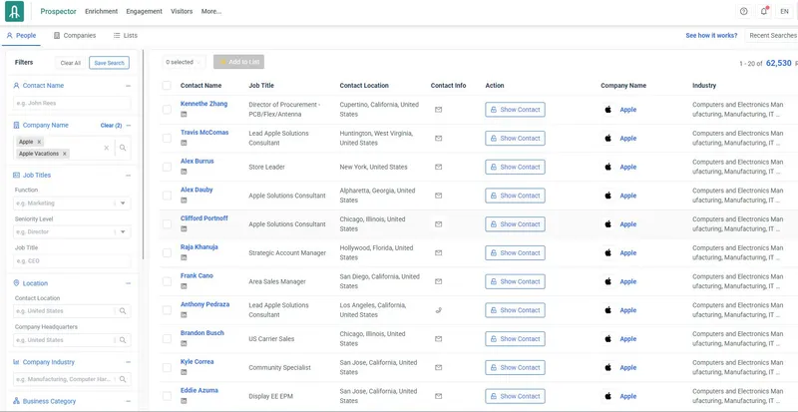This screenshot has height=412, width=798.
Task: Check the Alex Burrus row checkbox
Action: tap(167, 167)
